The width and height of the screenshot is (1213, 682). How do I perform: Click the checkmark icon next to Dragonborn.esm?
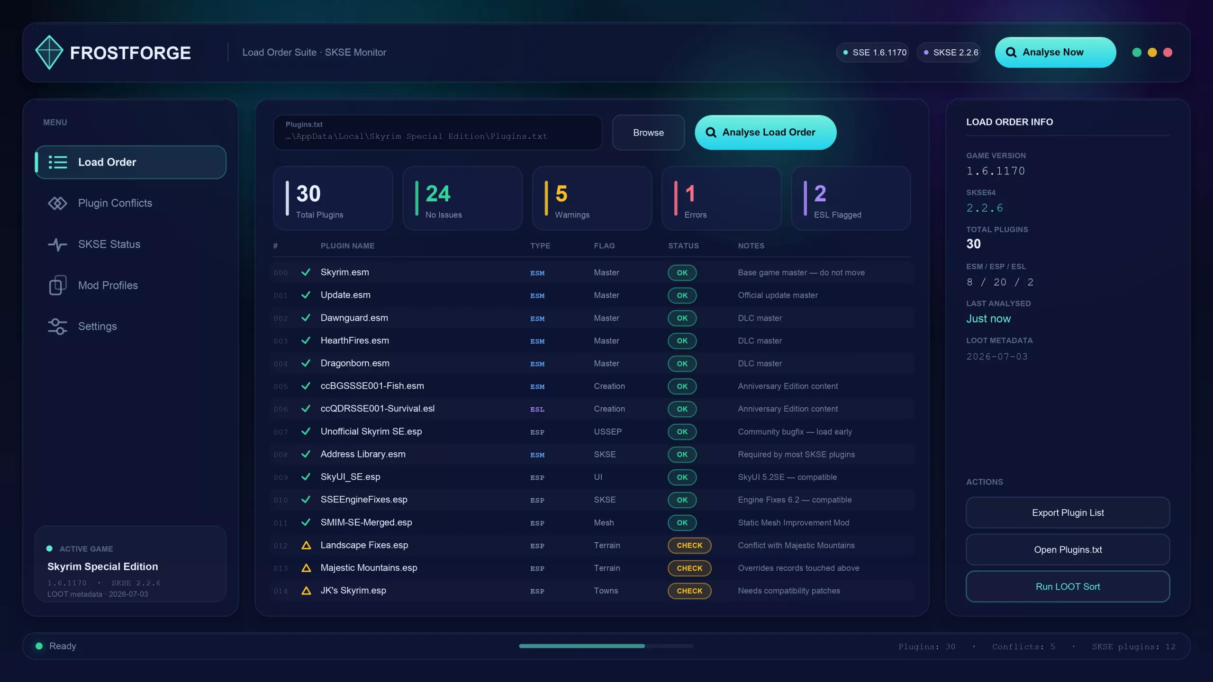[x=306, y=363]
